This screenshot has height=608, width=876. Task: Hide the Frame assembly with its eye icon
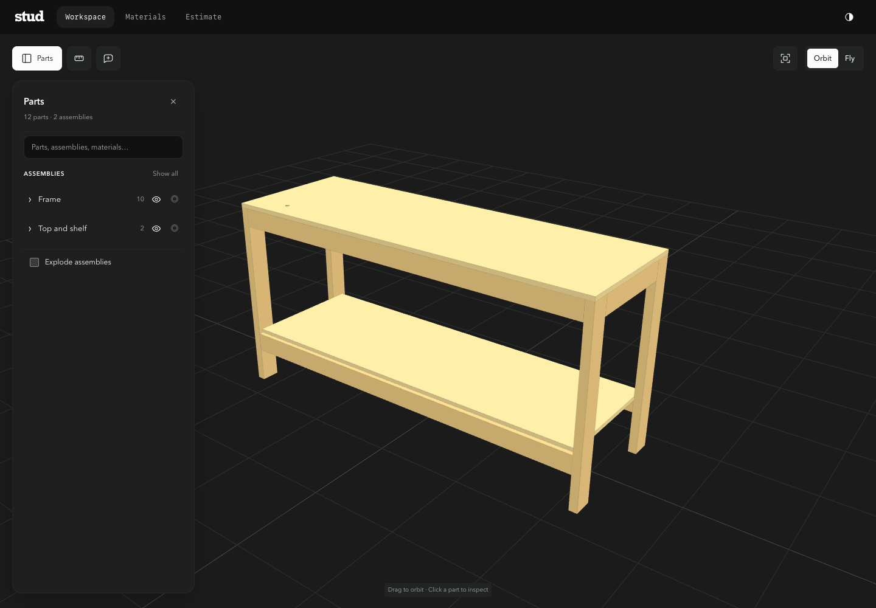[156, 199]
